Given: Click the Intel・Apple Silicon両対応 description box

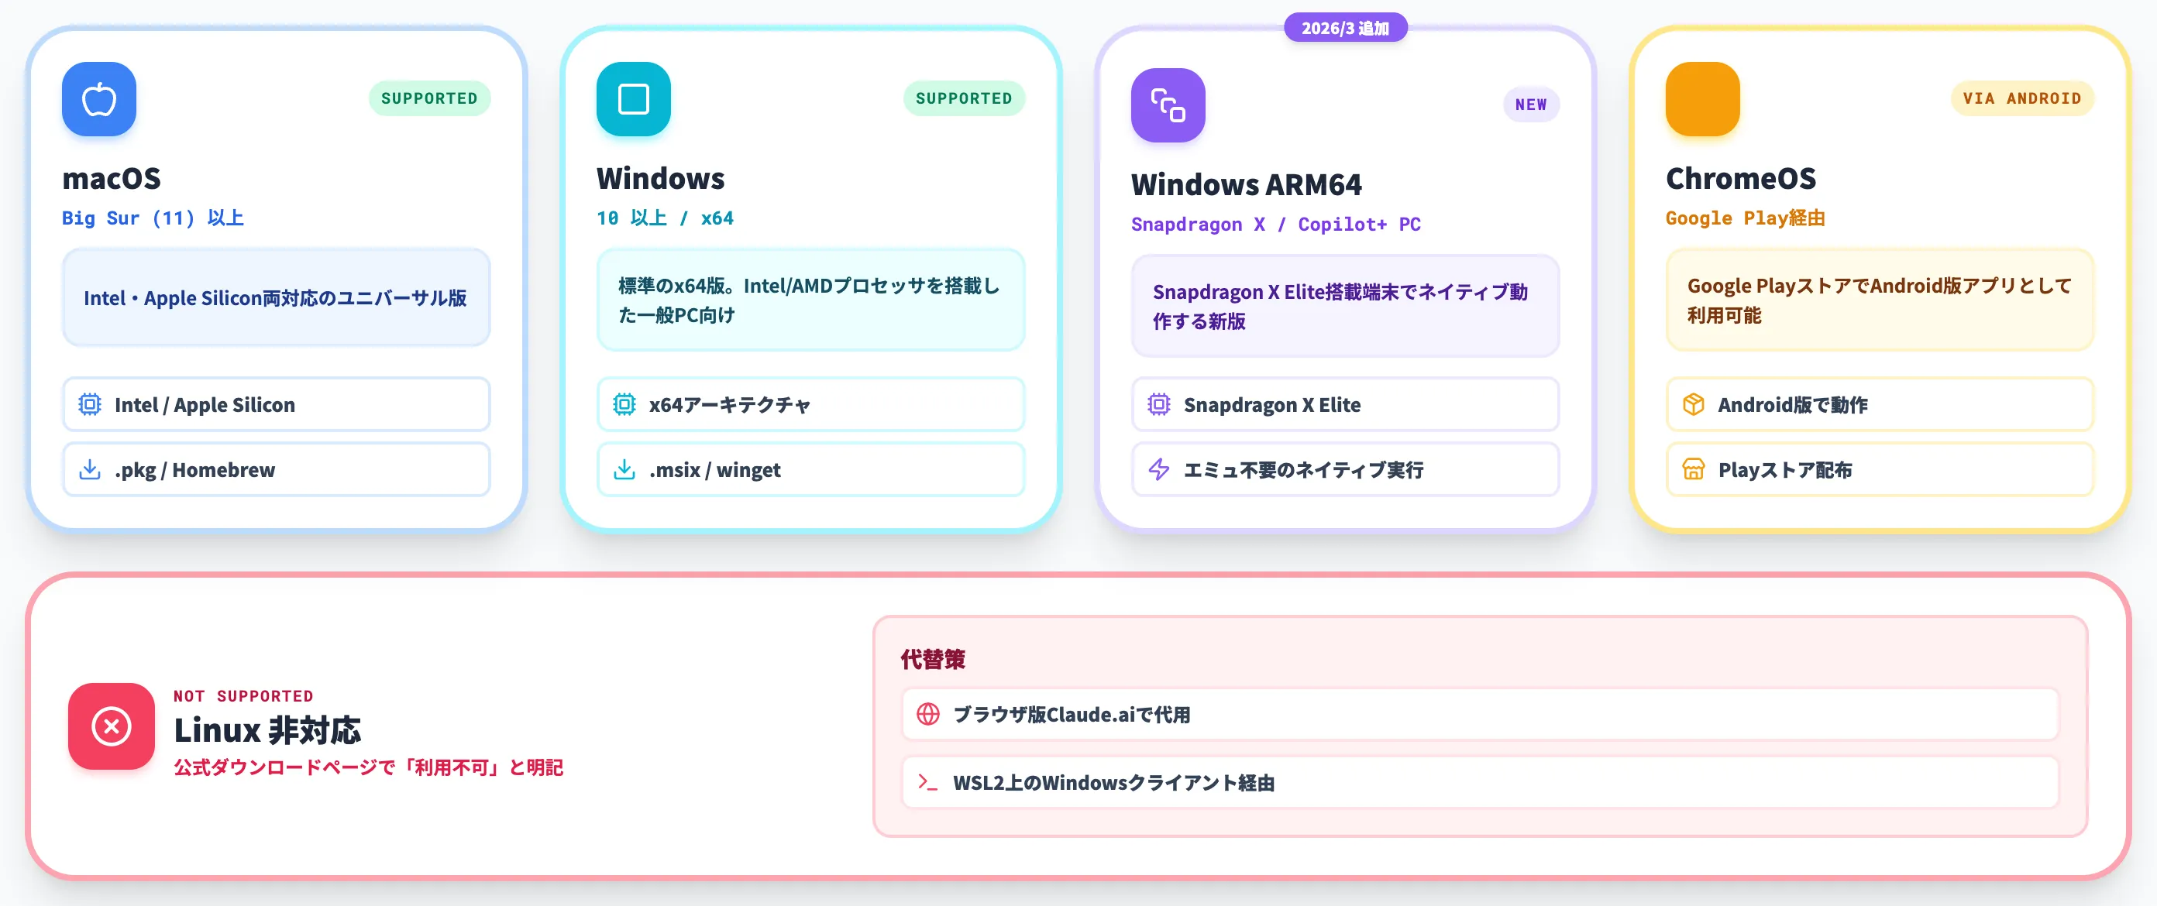Looking at the screenshot, I should pos(277,298).
